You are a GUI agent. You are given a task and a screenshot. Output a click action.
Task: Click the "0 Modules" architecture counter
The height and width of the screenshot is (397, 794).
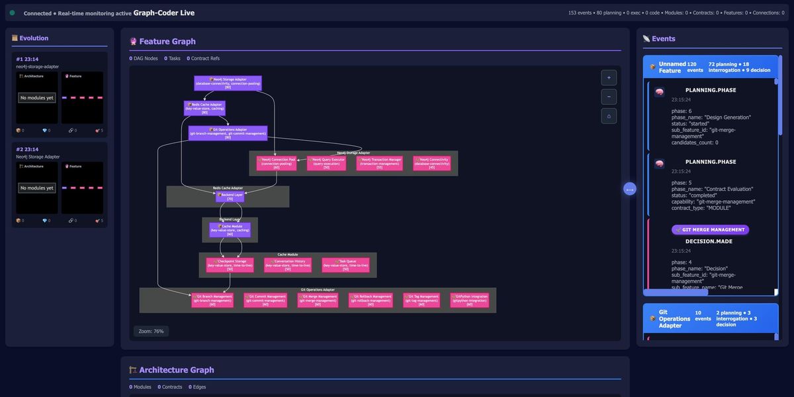140,387
